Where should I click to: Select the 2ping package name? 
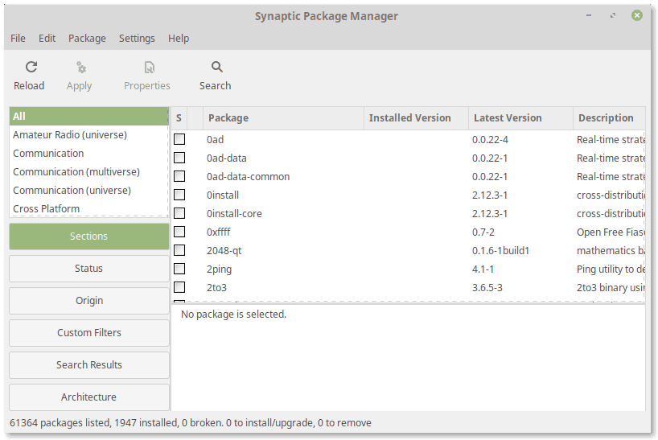pyautogui.click(x=219, y=269)
